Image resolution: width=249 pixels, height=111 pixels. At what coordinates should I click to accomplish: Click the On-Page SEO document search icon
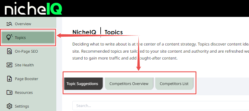9,51
